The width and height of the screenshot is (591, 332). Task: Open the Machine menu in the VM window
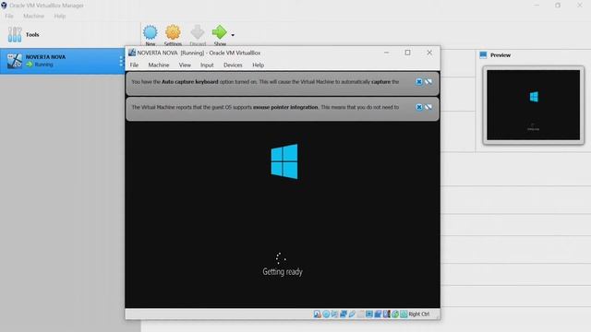pos(159,65)
